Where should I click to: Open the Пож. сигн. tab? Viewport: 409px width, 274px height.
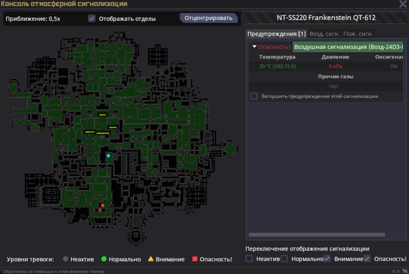click(358, 34)
